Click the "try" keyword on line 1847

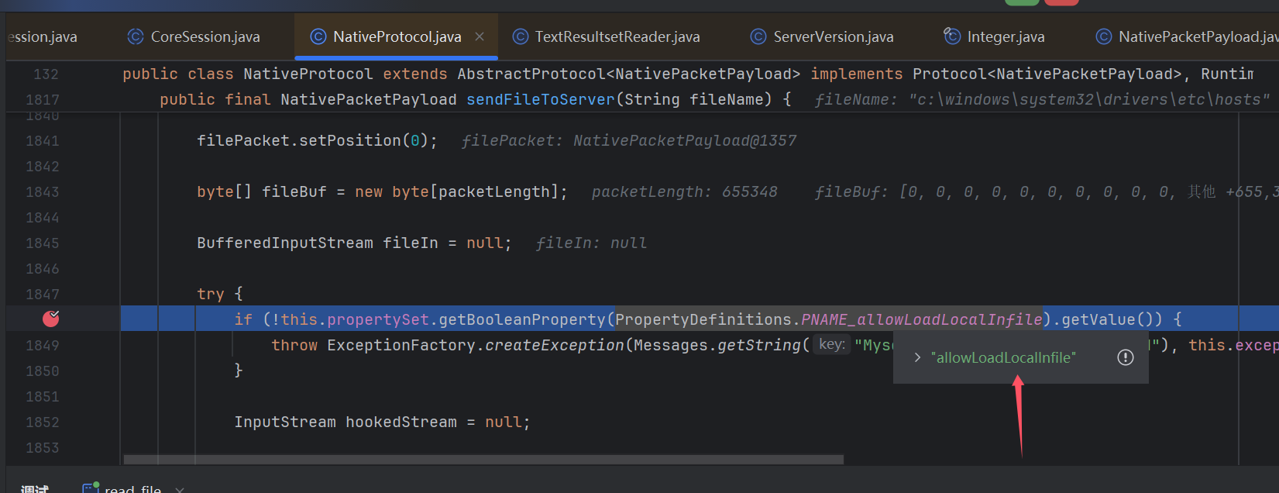pyautogui.click(x=211, y=295)
